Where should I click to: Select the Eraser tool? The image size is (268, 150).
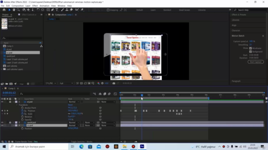(71, 10)
